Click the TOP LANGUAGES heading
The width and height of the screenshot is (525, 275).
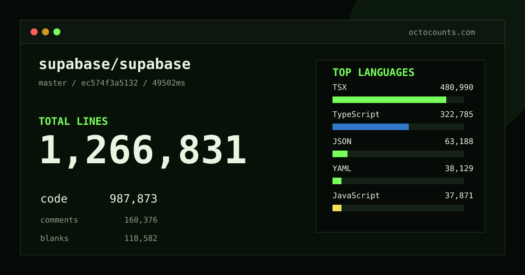click(x=374, y=72)
